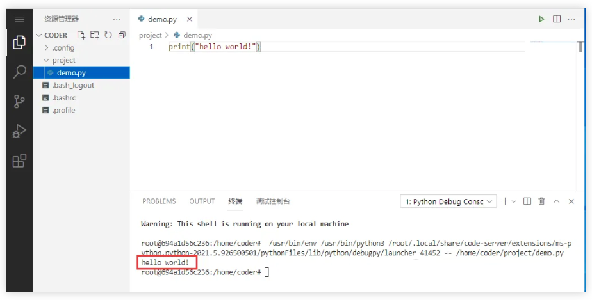The width and height of the screenshot is (592, 300).
Task: Open the Search view in activity bar
Action: click(x=19, y=72)
